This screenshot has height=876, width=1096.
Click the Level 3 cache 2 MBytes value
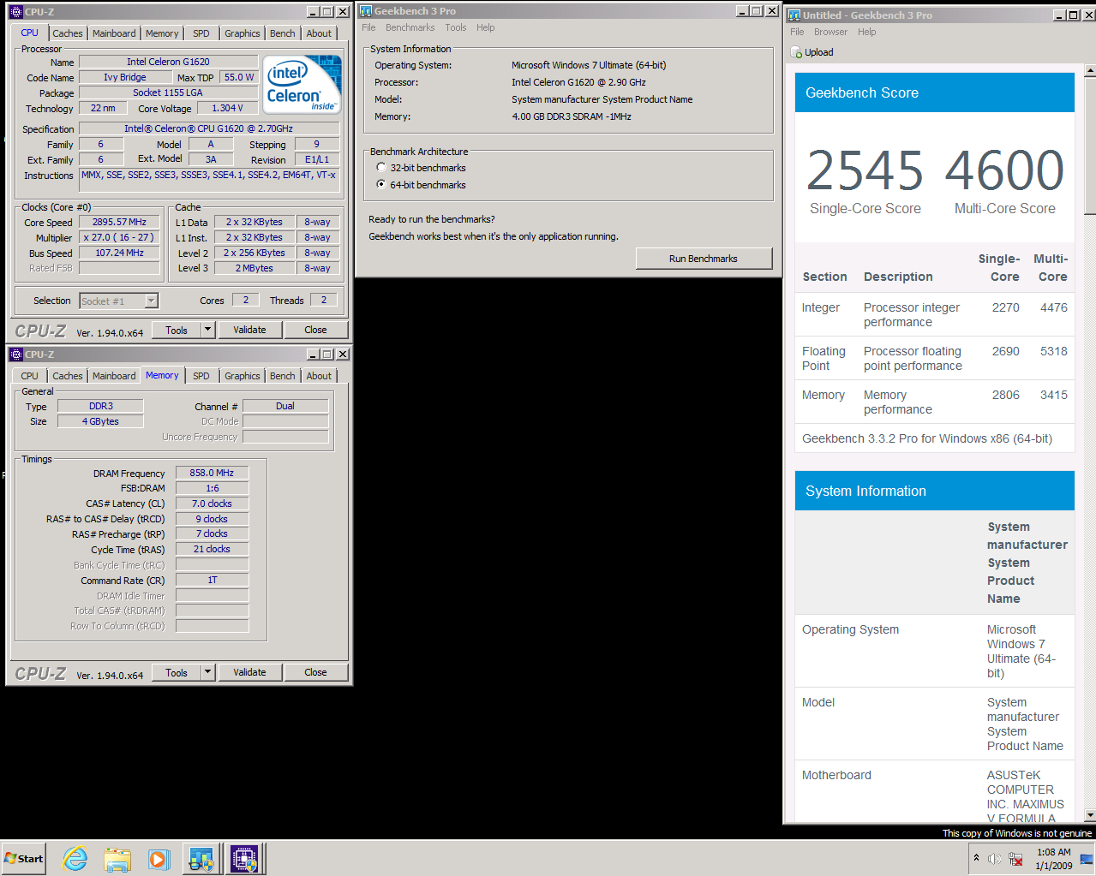click(x=255, y=268)
